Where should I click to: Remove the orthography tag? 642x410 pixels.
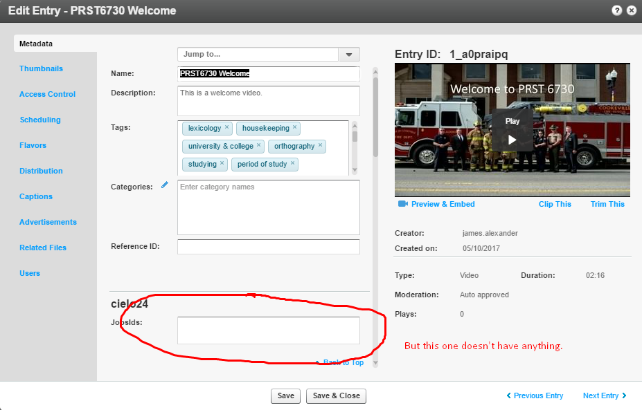pos(320,146)
